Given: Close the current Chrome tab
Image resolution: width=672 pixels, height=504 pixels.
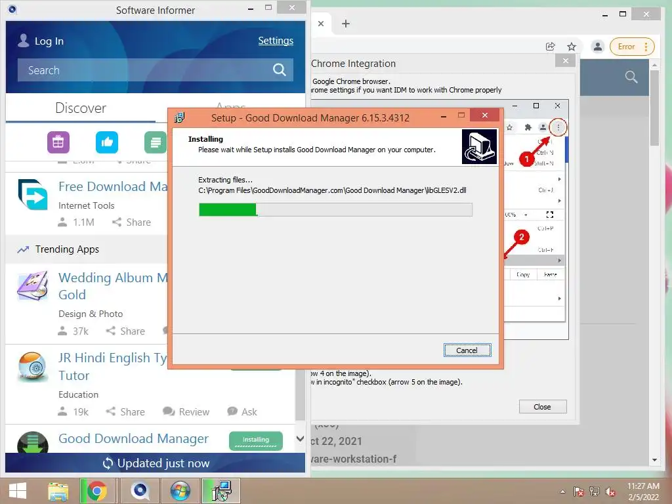Looking at the screenshot, I should (x=321, y=24).
